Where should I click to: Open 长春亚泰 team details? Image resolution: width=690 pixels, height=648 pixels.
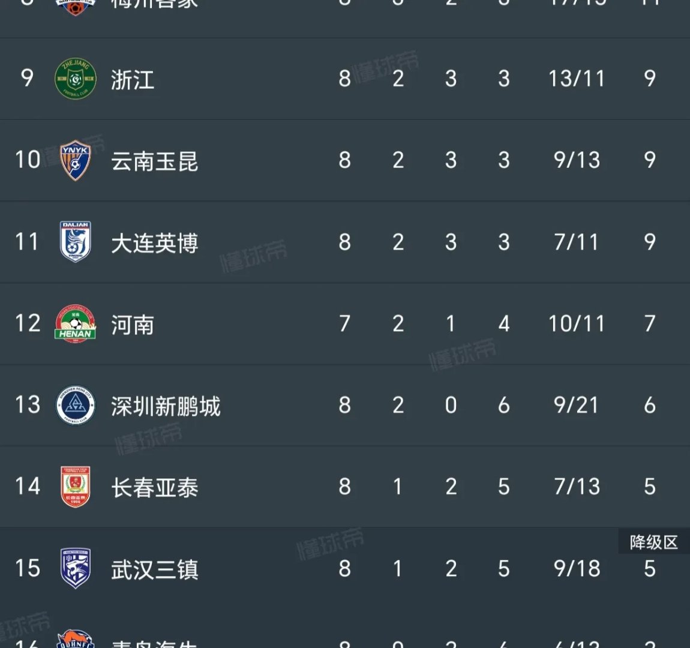coord(154,488)
